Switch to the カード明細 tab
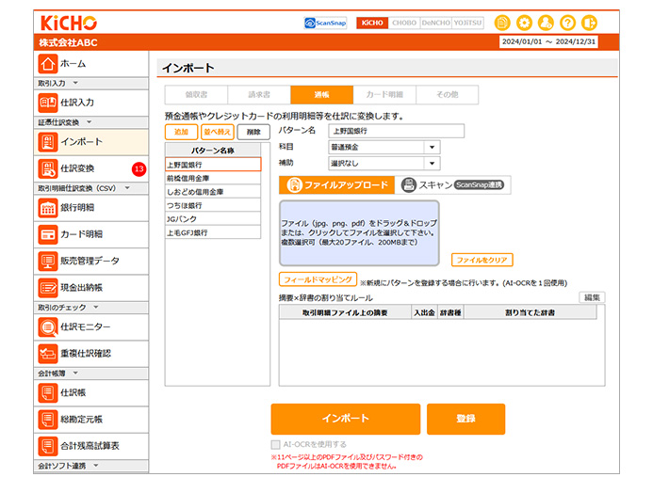The width and height of the screenshot is (653, 493). pos(384,95)
